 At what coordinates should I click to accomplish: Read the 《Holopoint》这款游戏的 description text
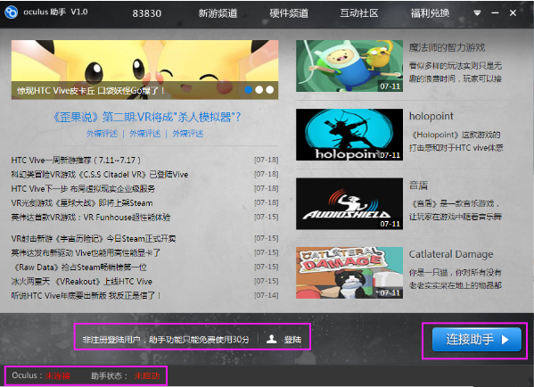456,142
